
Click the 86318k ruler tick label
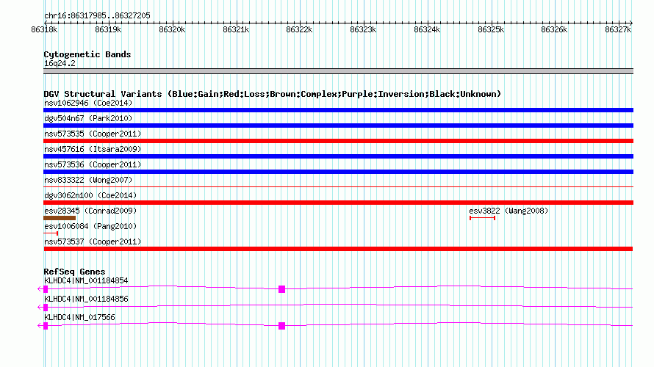[x=44, y=29]
